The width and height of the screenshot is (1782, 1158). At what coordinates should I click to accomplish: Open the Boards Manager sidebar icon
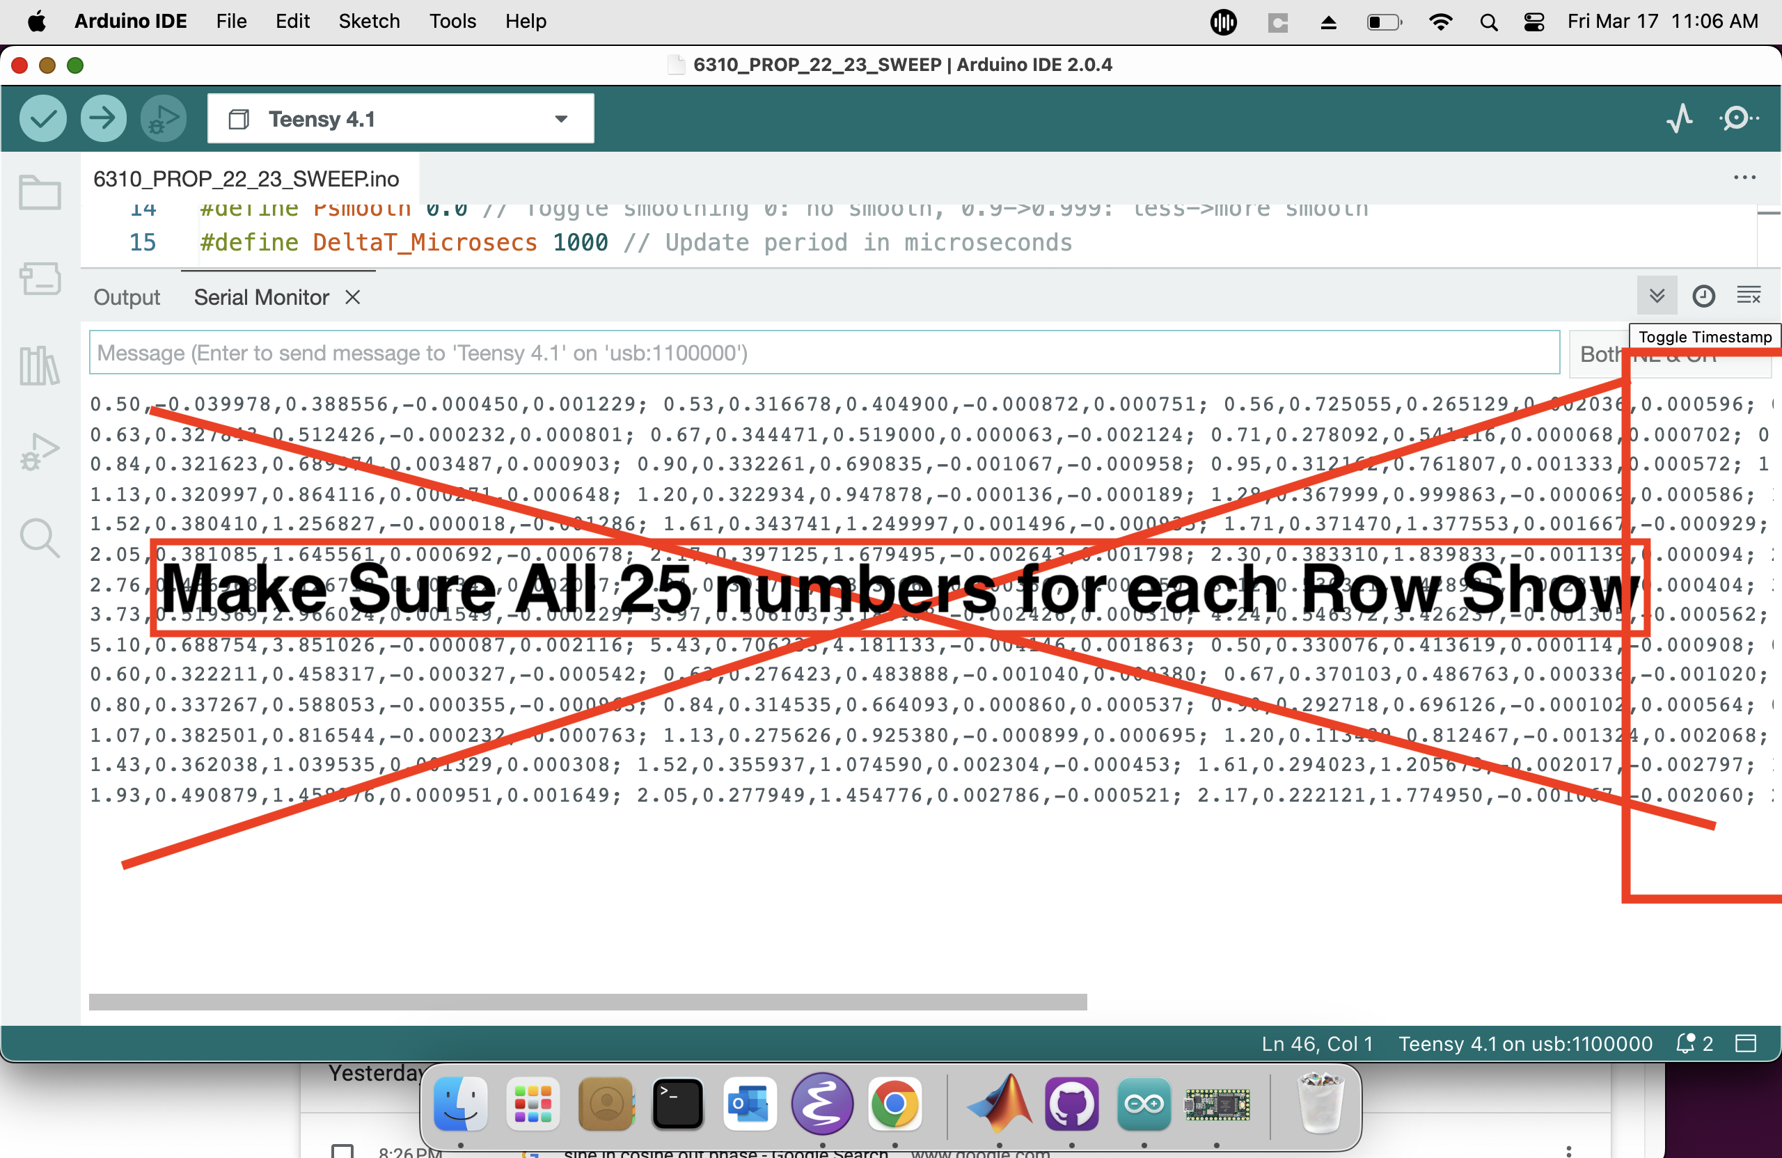point(40,278)
